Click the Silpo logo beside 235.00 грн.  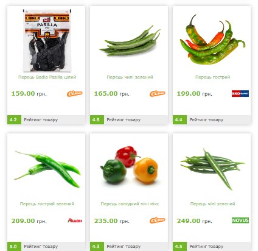(x=158, y=221)
